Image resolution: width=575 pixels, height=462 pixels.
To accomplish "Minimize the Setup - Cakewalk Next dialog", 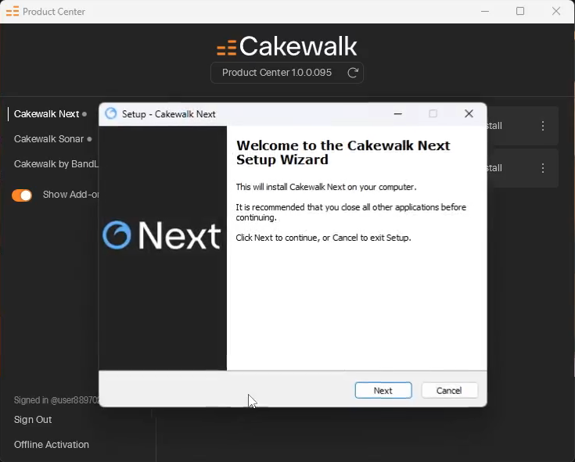I will click(398, 113).
